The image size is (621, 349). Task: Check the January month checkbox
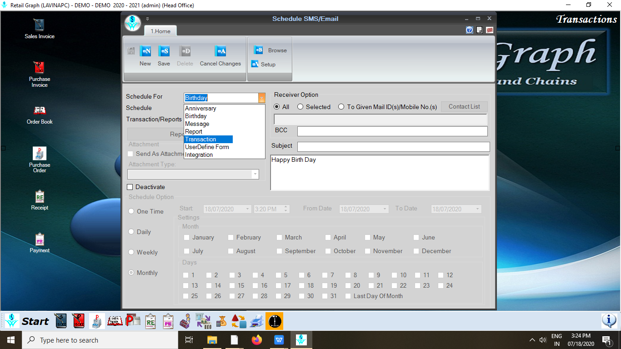(186, 237)
